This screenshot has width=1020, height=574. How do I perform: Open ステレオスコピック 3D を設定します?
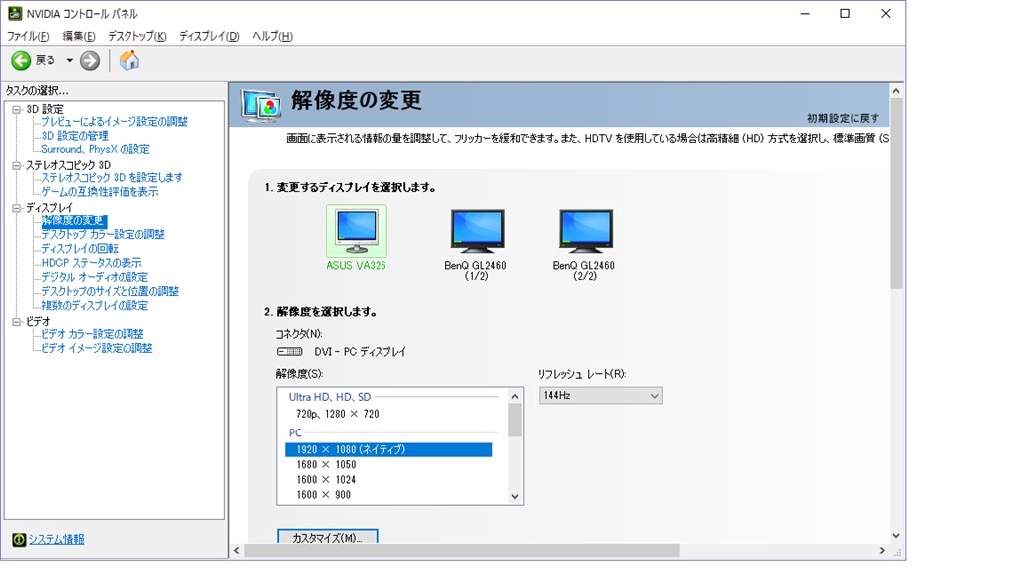pyautogui.click(x=112, y=177)
